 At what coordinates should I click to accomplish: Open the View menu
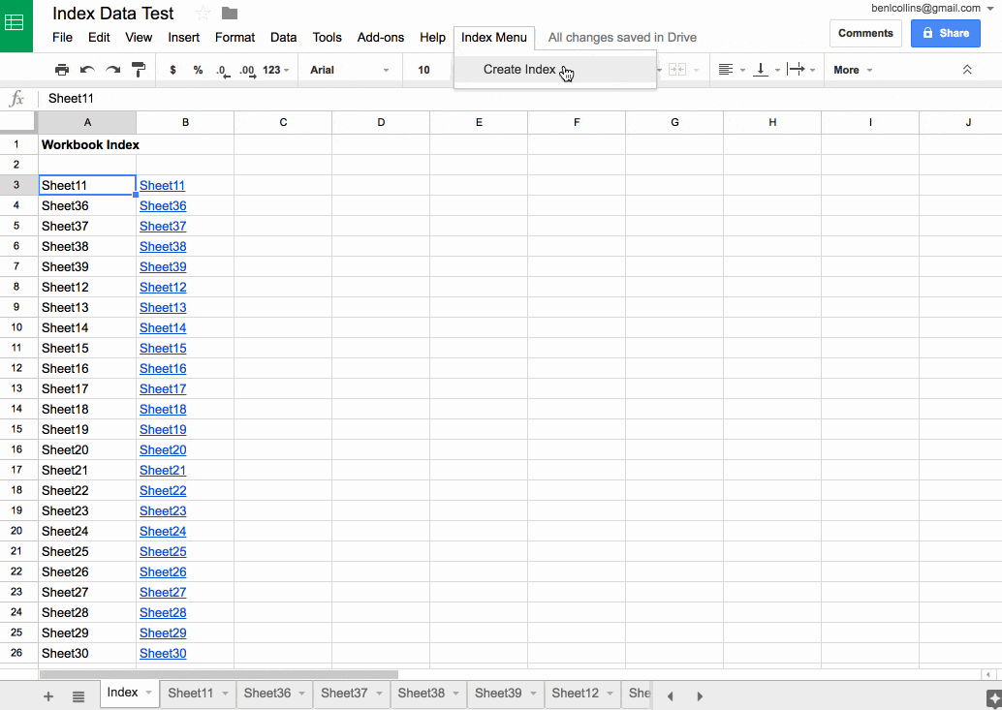138,37
